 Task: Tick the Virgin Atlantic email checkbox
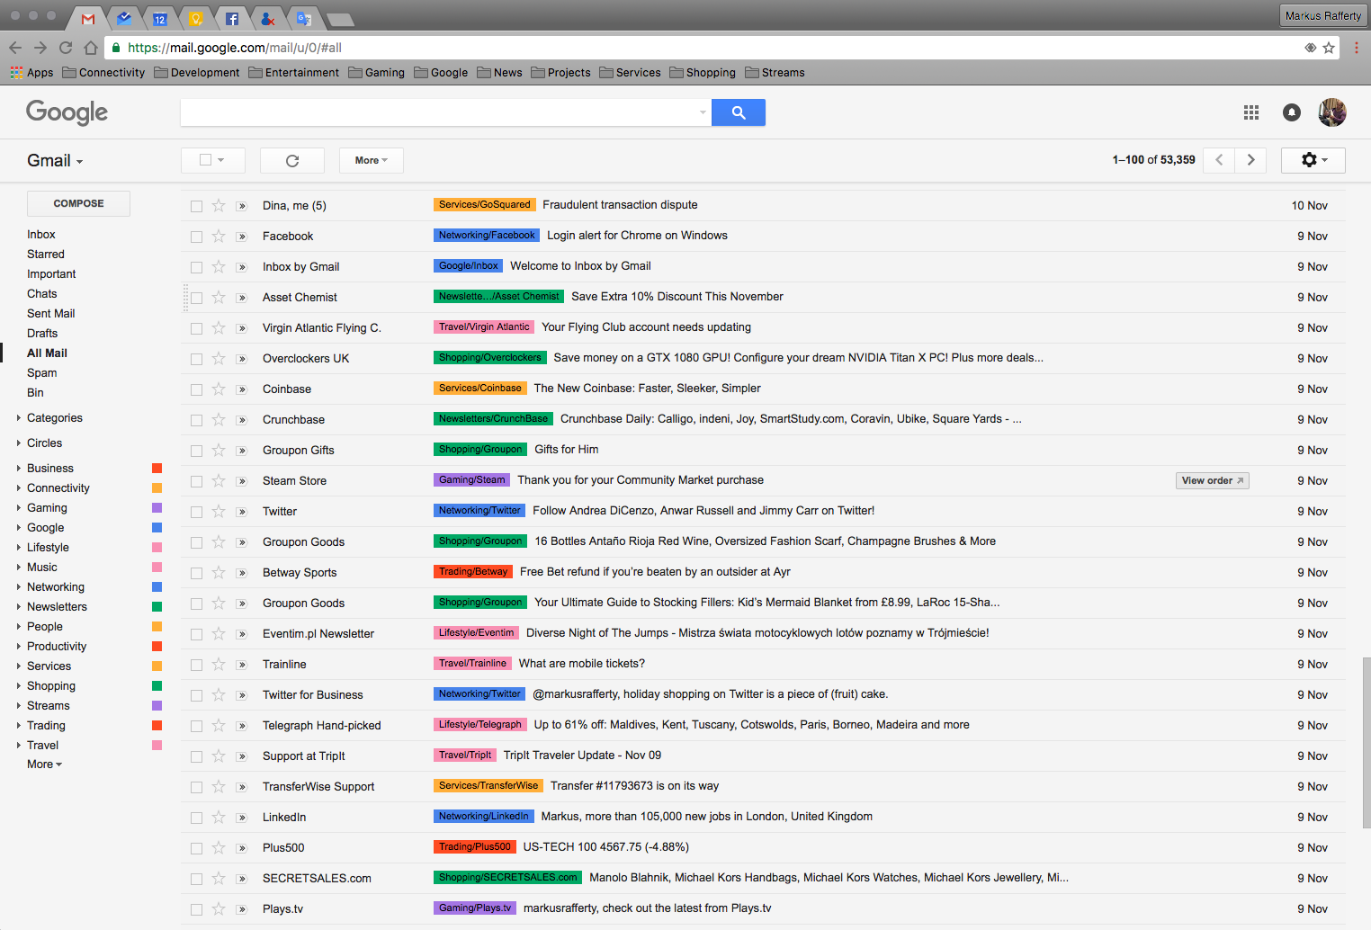click(196, 328)
